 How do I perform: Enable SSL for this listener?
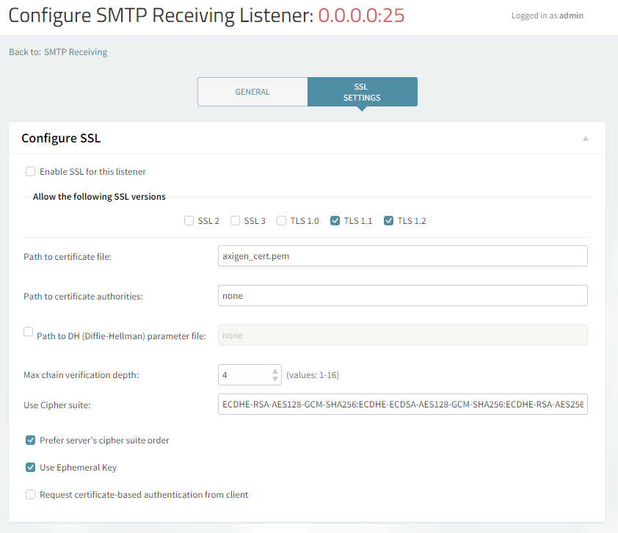click(x=31, y=172)
